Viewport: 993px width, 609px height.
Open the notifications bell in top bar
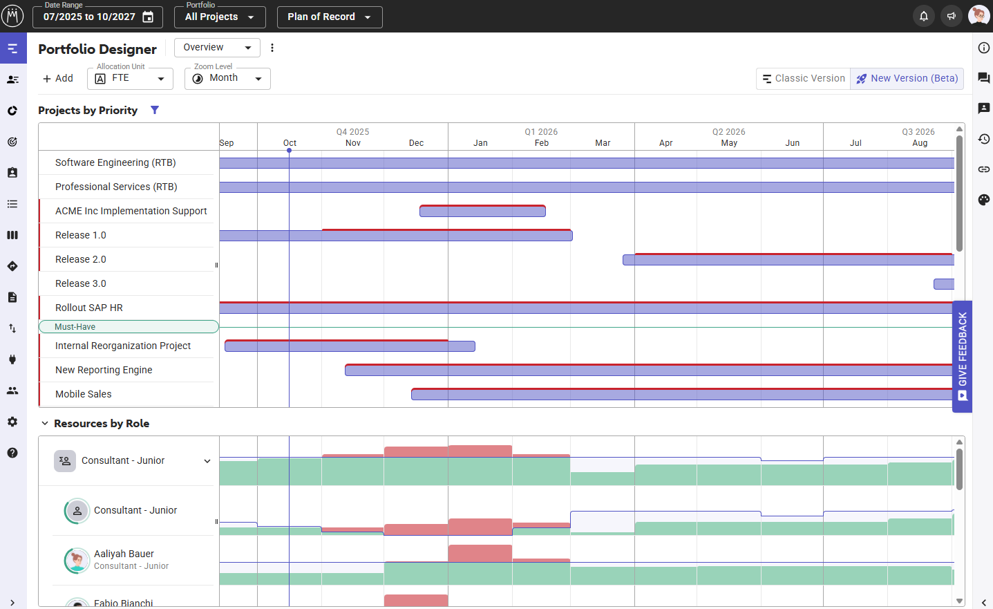click(923, 15)
